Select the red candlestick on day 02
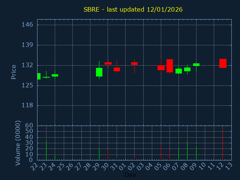This screenshot has width=240, height=180. (134, 64)
